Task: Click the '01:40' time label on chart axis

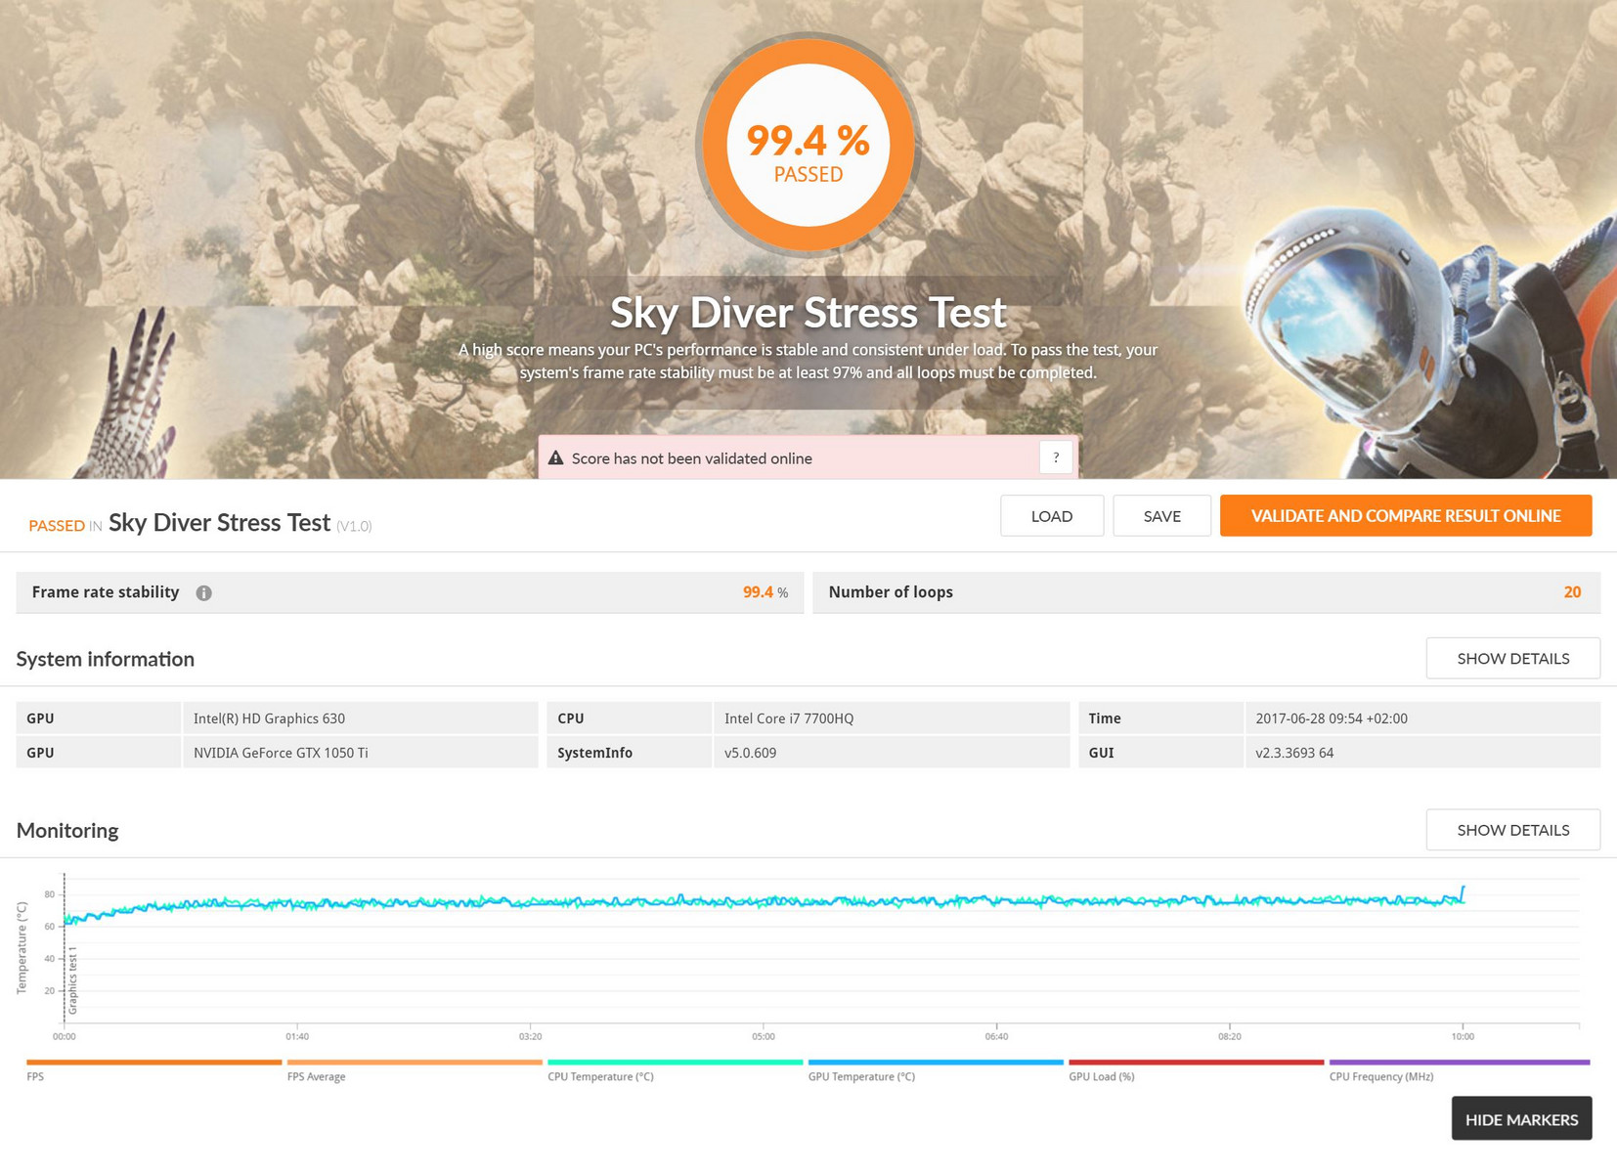Action: click(x=297, y=1036)
